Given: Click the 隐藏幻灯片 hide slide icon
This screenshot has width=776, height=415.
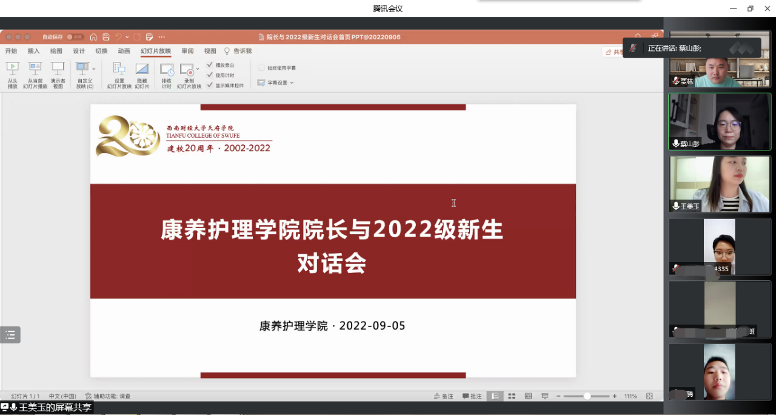Looking at the screenshot, I should [142, 69].
